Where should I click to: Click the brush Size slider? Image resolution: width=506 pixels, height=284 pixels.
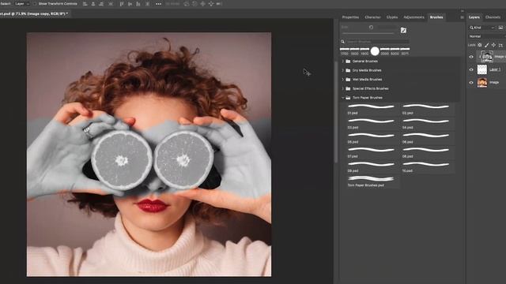click(x=368, y=33)
